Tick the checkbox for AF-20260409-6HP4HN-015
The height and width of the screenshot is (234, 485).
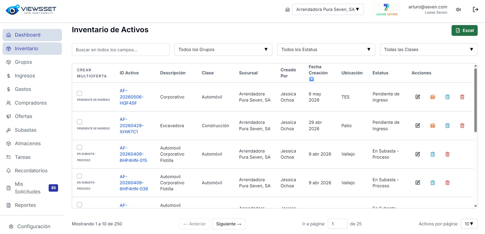(79, 147)
